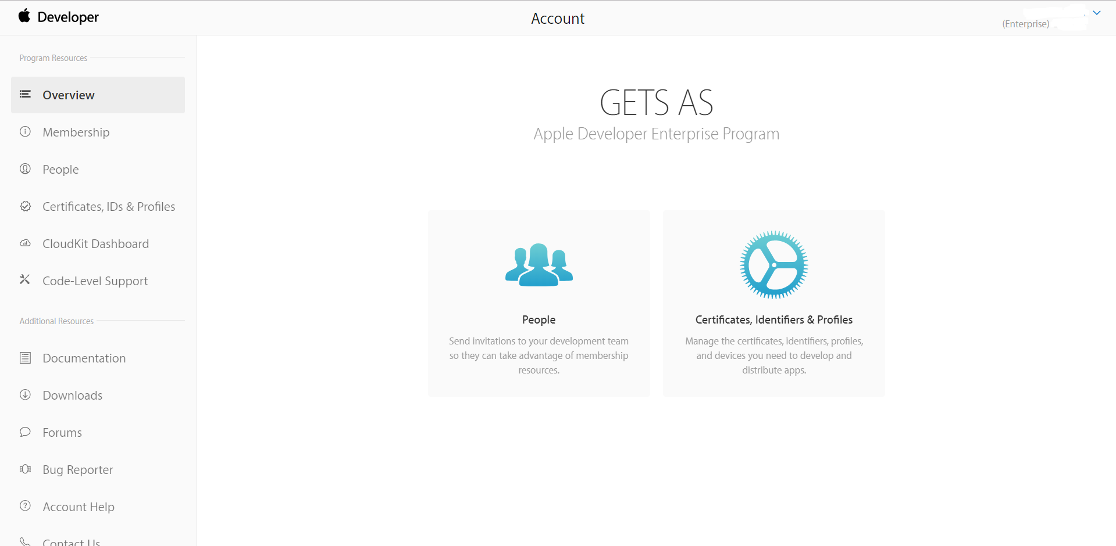The height and width of the screenshot is (546, 1116).
Task: Click the blue People group icon
Action: (x=539, y=265)
